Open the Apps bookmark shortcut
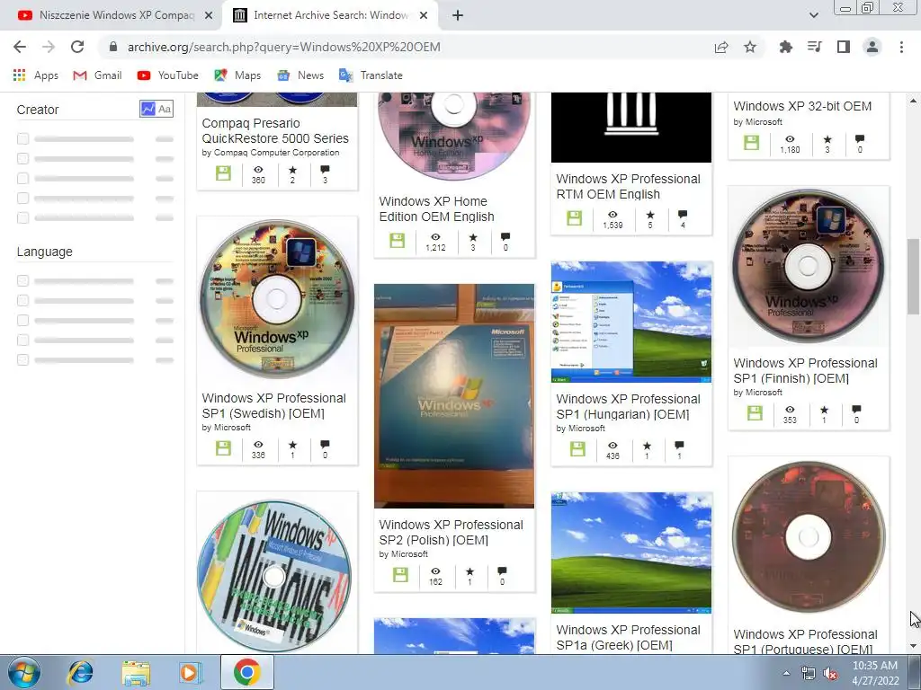 (35, 75)
